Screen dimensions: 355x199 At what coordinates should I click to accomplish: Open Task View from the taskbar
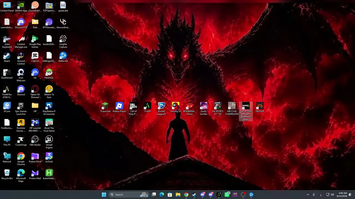154,195
